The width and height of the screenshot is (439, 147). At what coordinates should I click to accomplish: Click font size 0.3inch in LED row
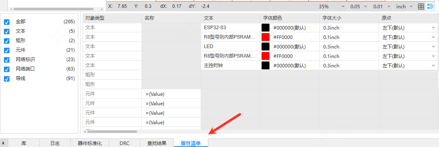coord(349,47)
